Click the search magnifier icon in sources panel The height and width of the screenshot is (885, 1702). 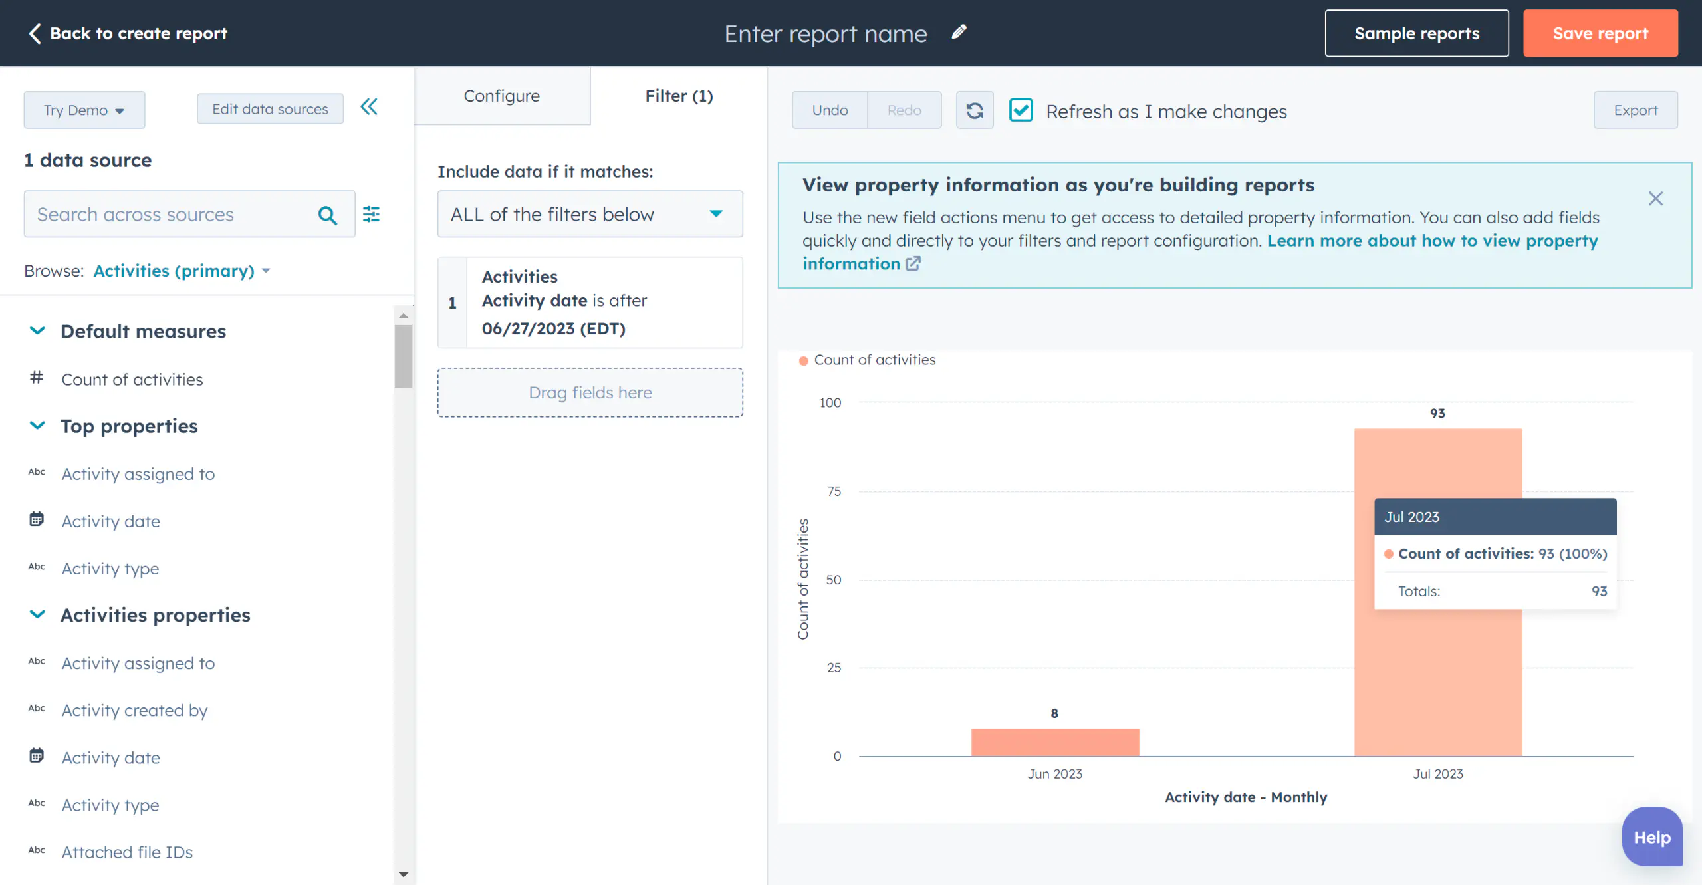click(x=328, y=214)
